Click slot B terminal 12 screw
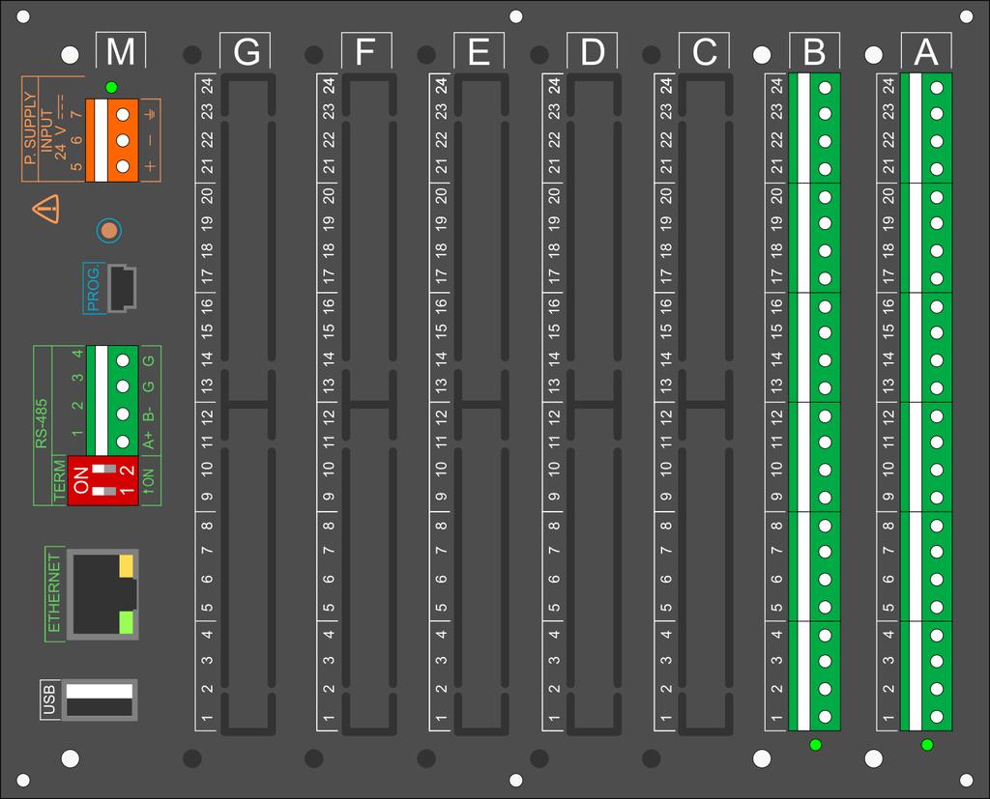 pyautogui.click(x=825, y=415)
